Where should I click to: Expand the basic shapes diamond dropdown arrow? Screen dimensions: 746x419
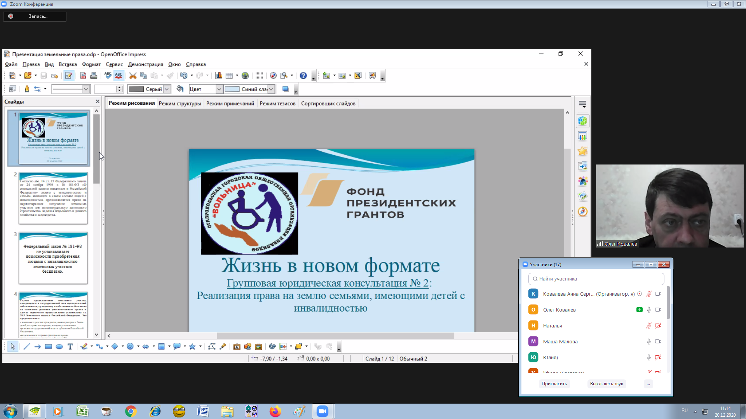pos(122,346)
